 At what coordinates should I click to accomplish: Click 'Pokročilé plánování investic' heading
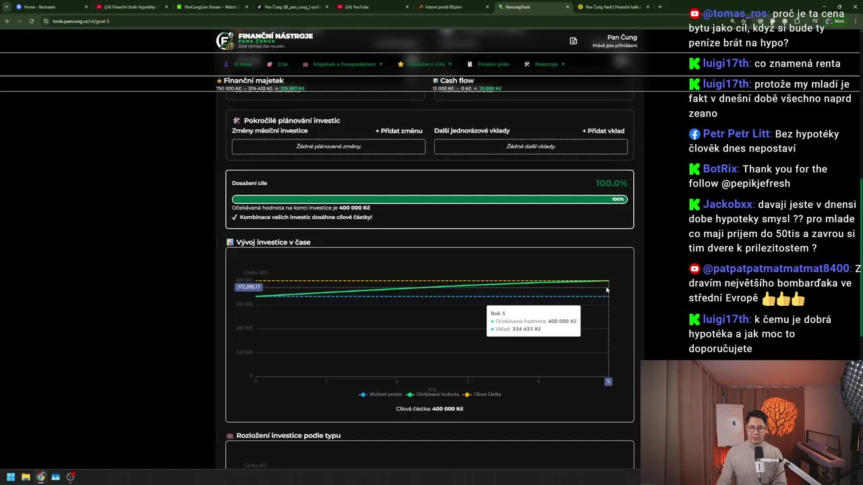click(x=292, y=121)
